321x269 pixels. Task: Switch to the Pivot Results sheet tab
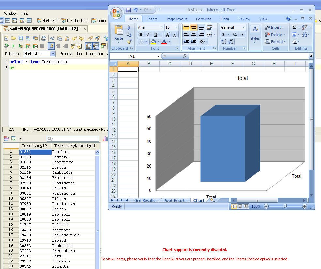175,200
